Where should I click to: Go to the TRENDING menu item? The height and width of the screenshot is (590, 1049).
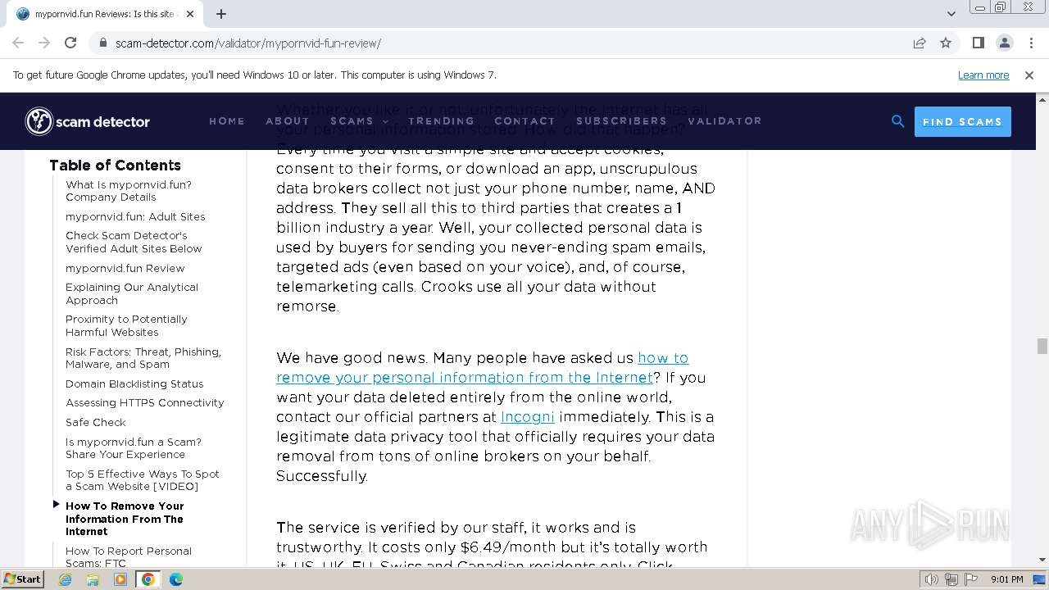click(441, 121)
